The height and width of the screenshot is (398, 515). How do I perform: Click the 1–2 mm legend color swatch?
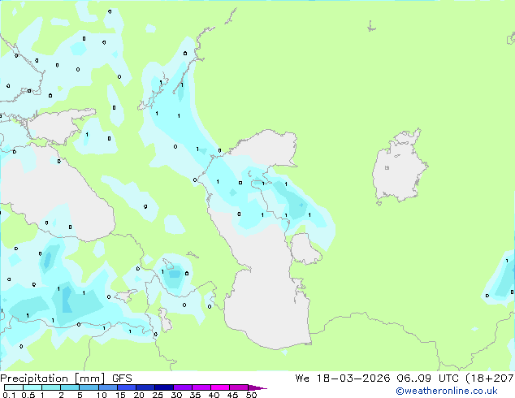(51, 387)
